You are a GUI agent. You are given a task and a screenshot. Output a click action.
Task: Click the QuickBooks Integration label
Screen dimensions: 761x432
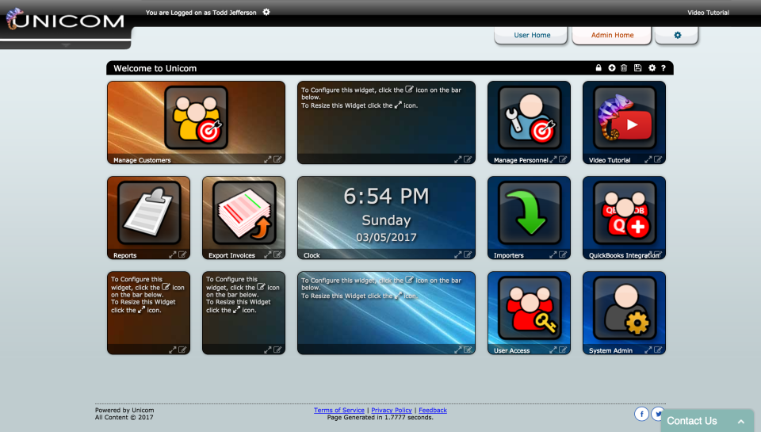click(x=624, y=255)
